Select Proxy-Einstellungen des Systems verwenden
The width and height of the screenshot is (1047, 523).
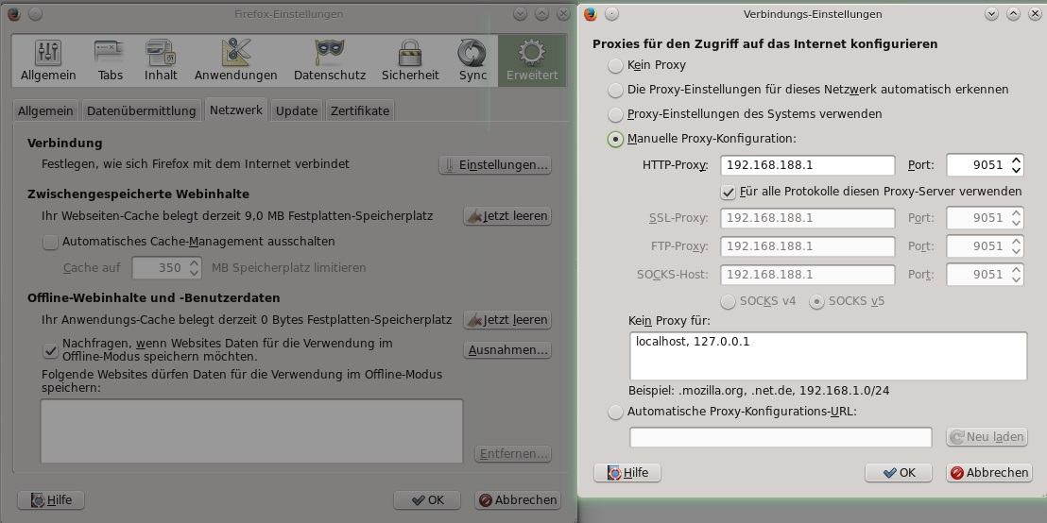[x=615, y=114]
